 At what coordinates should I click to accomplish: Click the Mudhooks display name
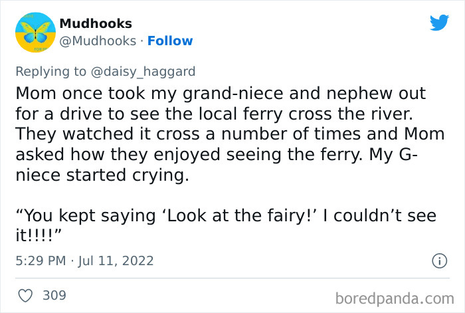(x=96, y=24)
